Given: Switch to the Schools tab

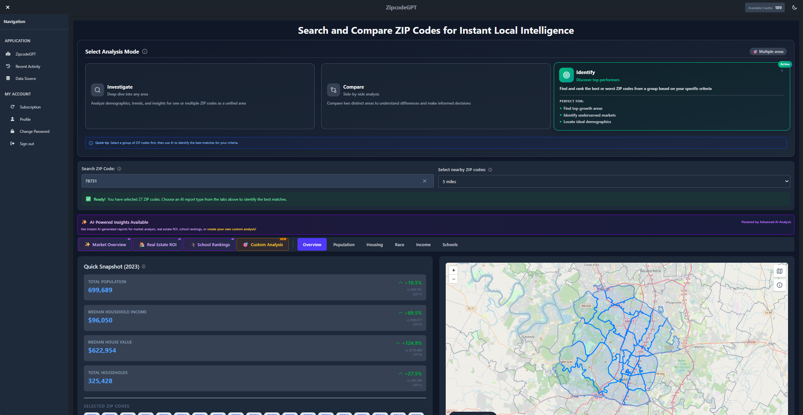Looking at the screenshot, I should (450, 245).
